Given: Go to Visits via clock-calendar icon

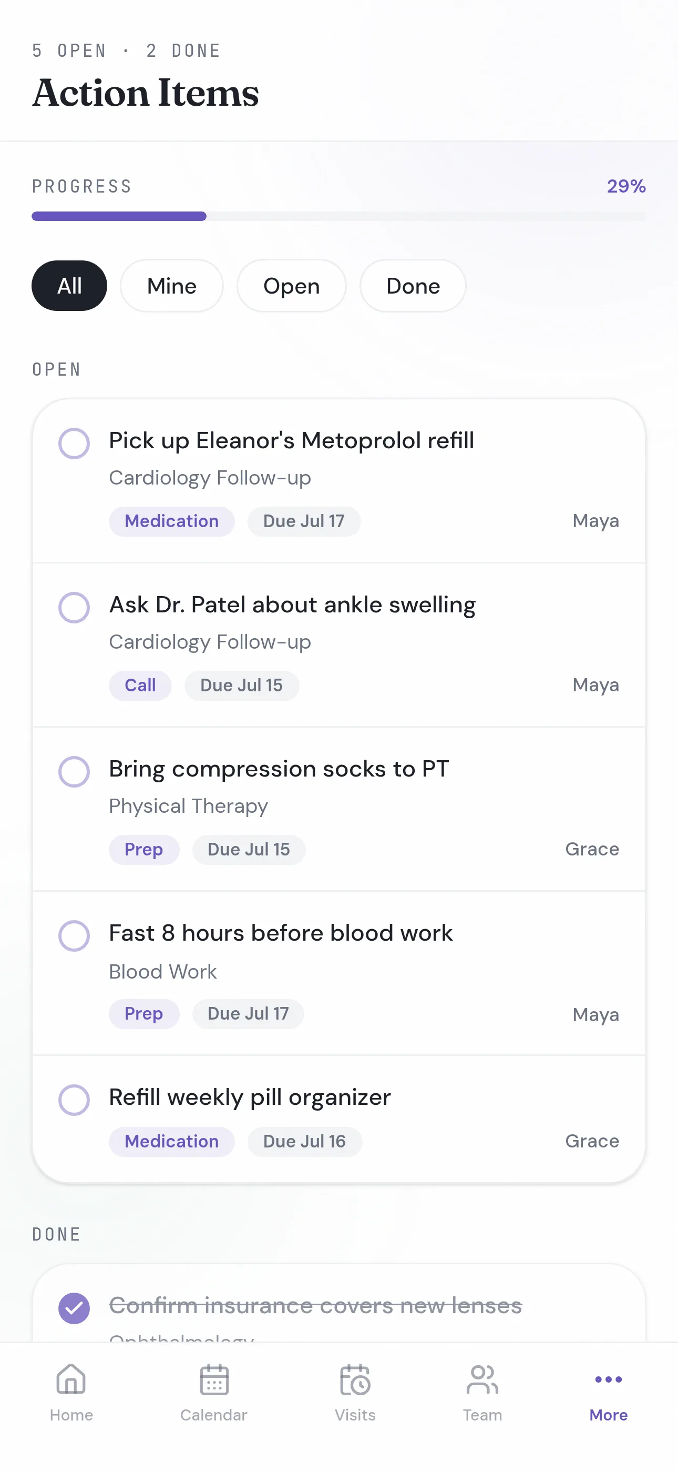Looking at the screenshot, I should 355,1379.
